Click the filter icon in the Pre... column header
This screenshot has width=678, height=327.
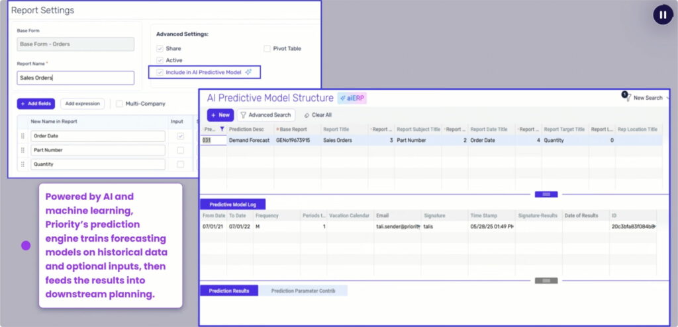(222, 129)
